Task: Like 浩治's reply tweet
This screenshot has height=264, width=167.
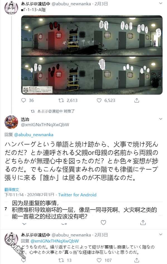Action: [103, 223]
